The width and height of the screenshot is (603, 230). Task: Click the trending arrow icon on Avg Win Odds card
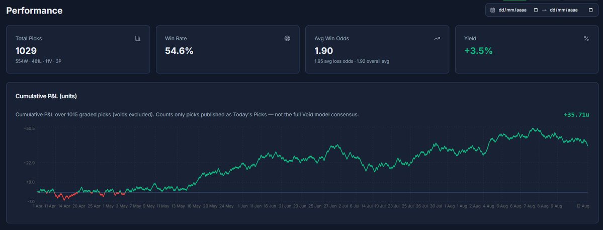point(437,38)
